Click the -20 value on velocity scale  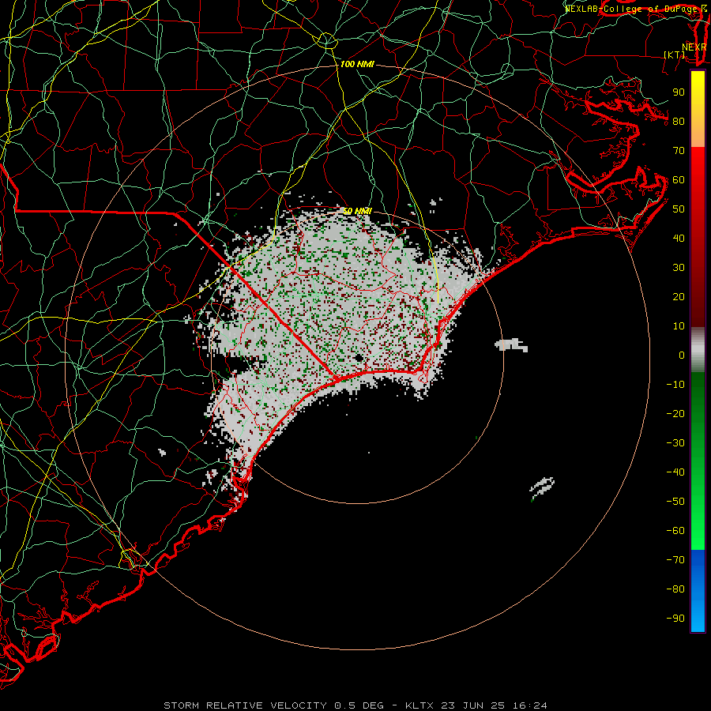tap(675, 414)
